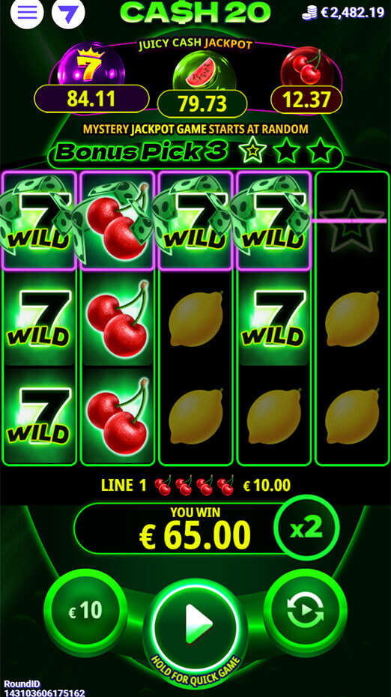Click the cherry jackpot orb

click(306, 67)
